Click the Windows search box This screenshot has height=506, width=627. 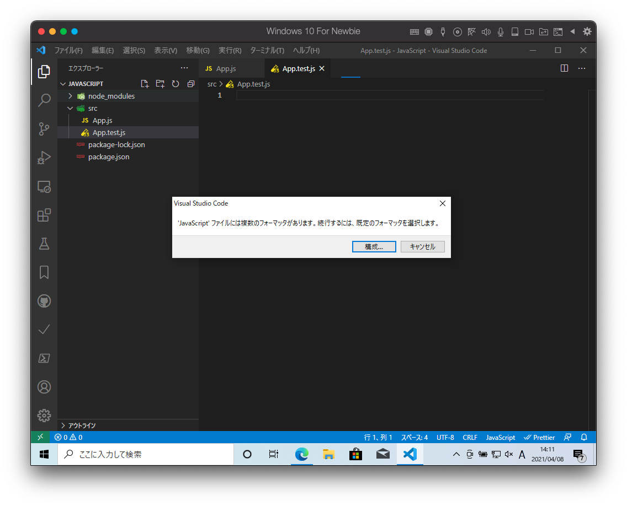(x=146, y=455)
